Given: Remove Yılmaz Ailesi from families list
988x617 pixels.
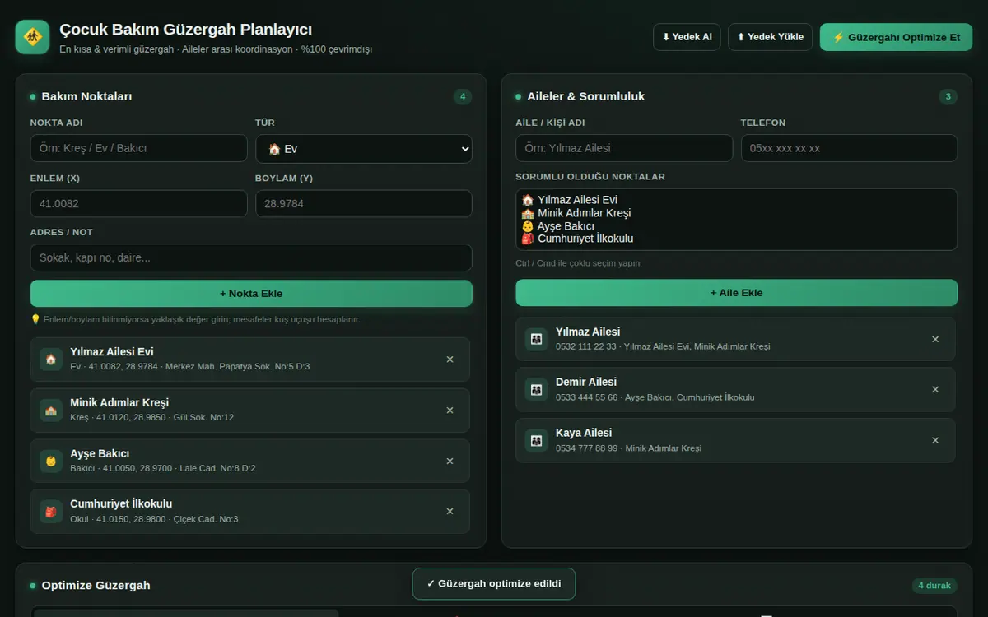Looking at the screenshot, I should [x=935, y=339].
